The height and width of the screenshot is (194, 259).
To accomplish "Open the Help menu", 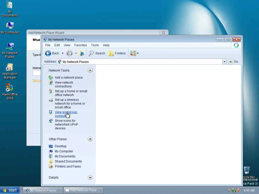I will point(106,45).
